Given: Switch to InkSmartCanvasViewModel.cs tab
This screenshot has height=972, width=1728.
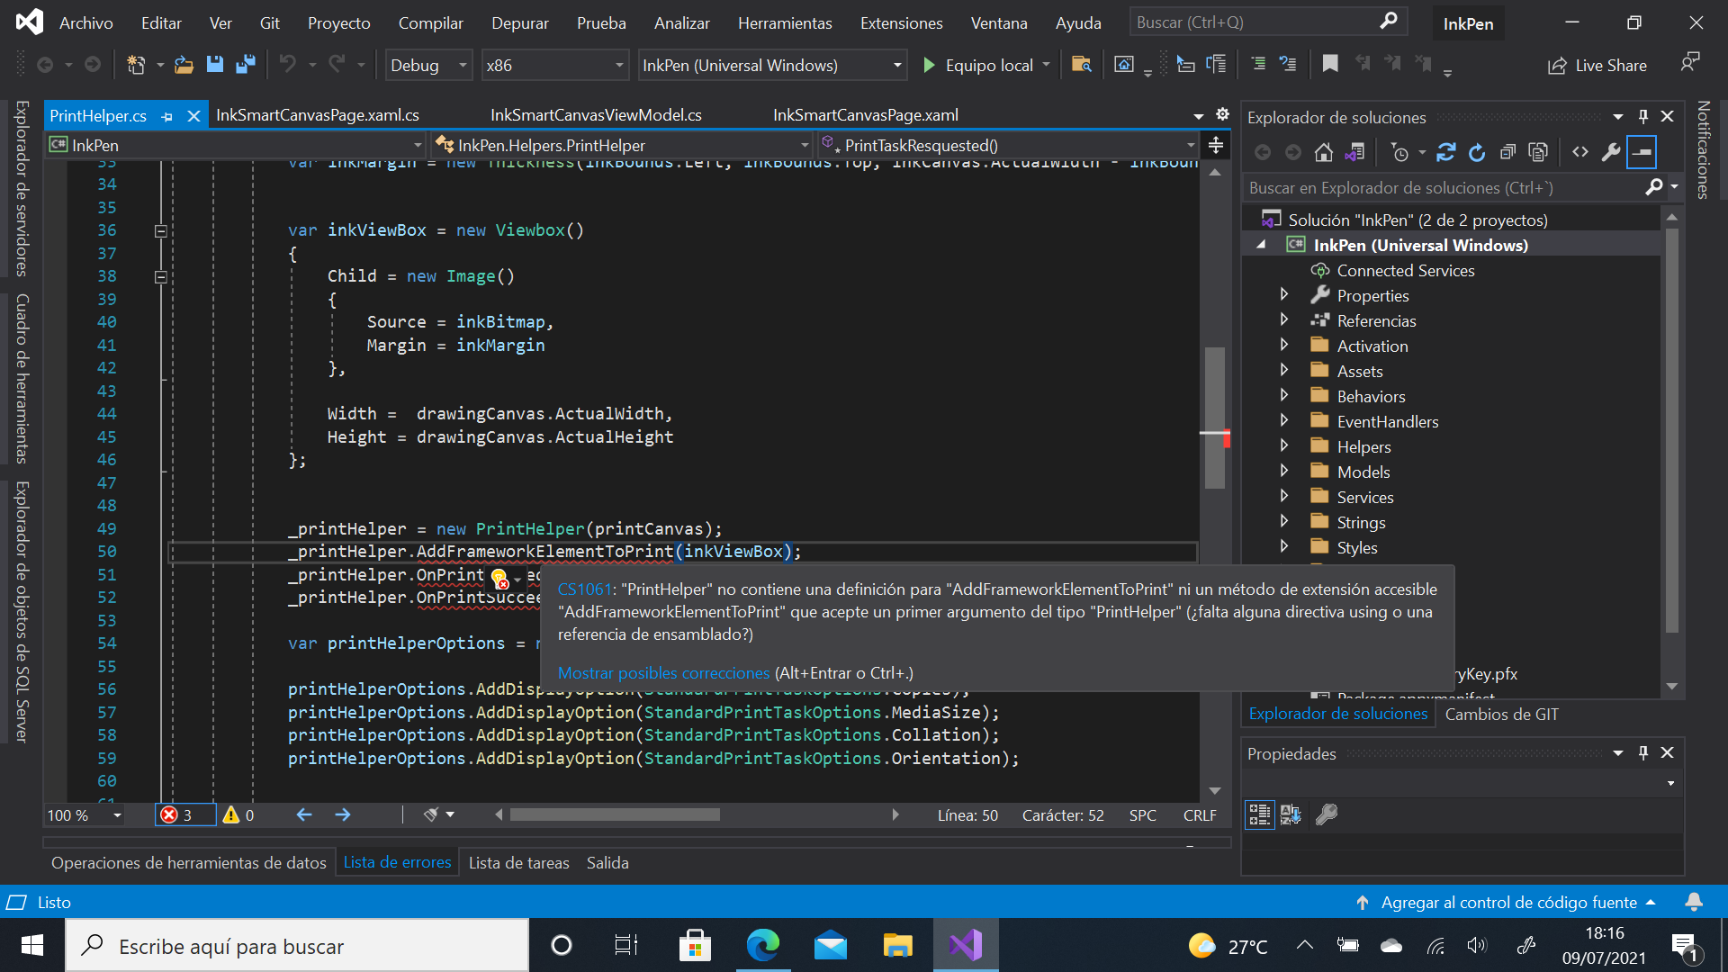Looking at the screenshot, I should click(596, 115).
